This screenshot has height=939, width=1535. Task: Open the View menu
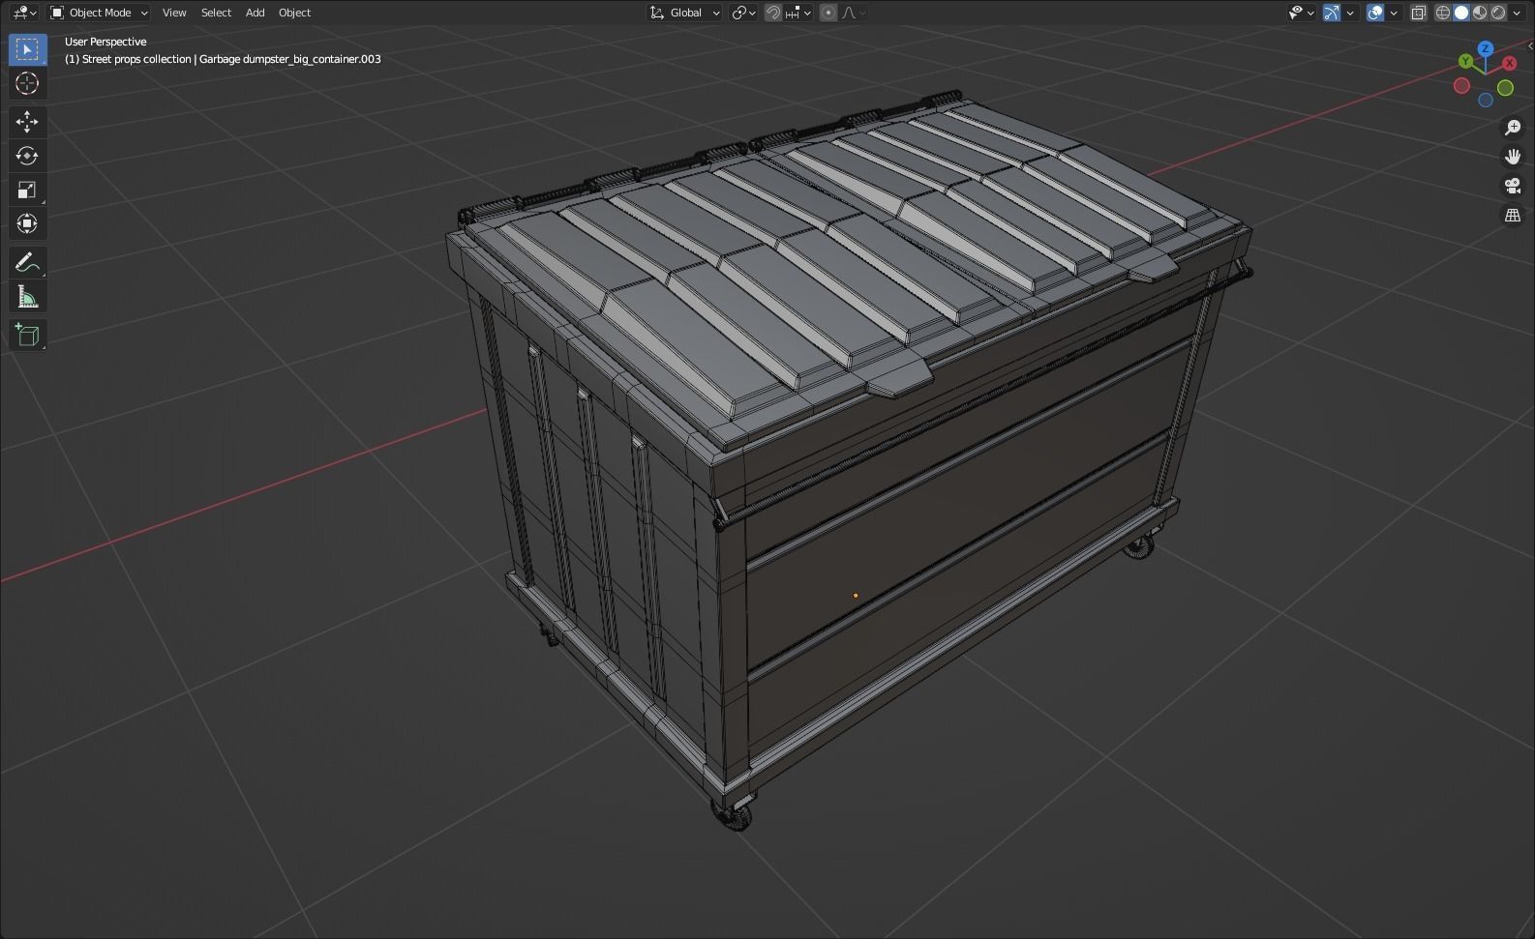pos(174,13)
